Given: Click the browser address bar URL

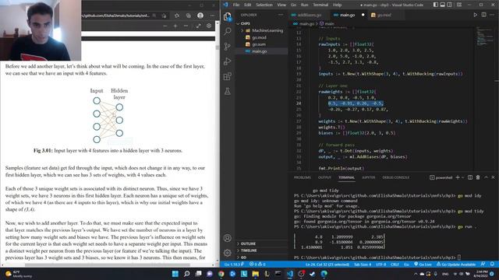Looking at the screenshot, I should [x=115, y=16].
